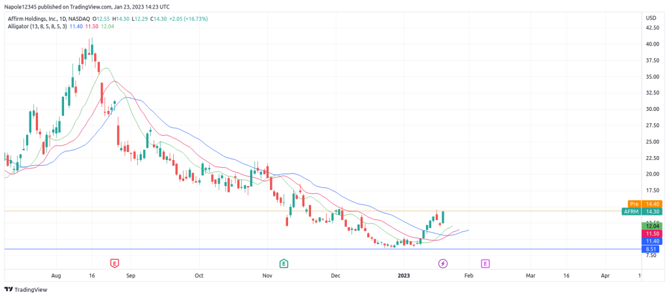This screenshot has width=669, height=297.
Task: Click the 8.51 horizontal line price label
Action: pyautogui.click(x=650, y=249)
